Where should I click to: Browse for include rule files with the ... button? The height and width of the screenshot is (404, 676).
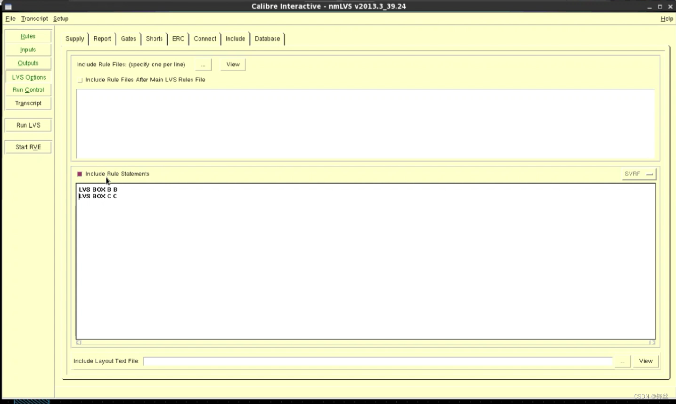pos(203,65)
